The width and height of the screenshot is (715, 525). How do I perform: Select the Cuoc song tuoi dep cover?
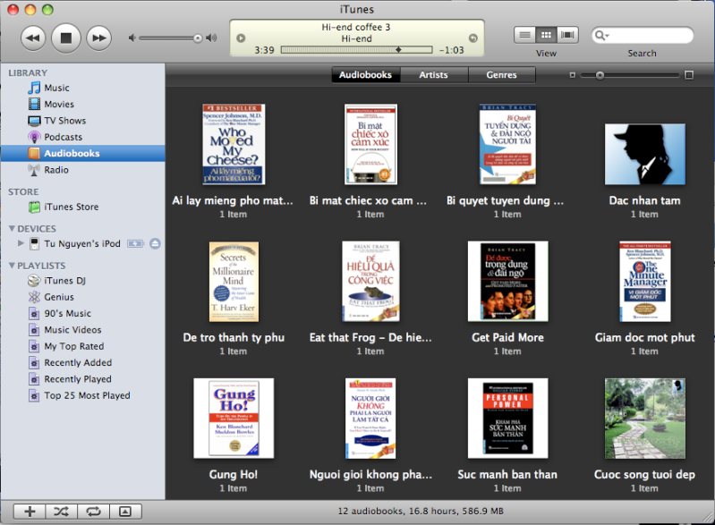tap(645, 419)
